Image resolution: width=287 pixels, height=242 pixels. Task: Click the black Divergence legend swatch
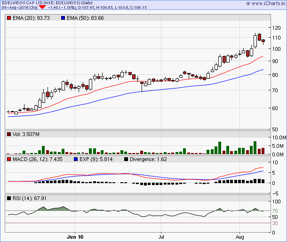[126, 159]
